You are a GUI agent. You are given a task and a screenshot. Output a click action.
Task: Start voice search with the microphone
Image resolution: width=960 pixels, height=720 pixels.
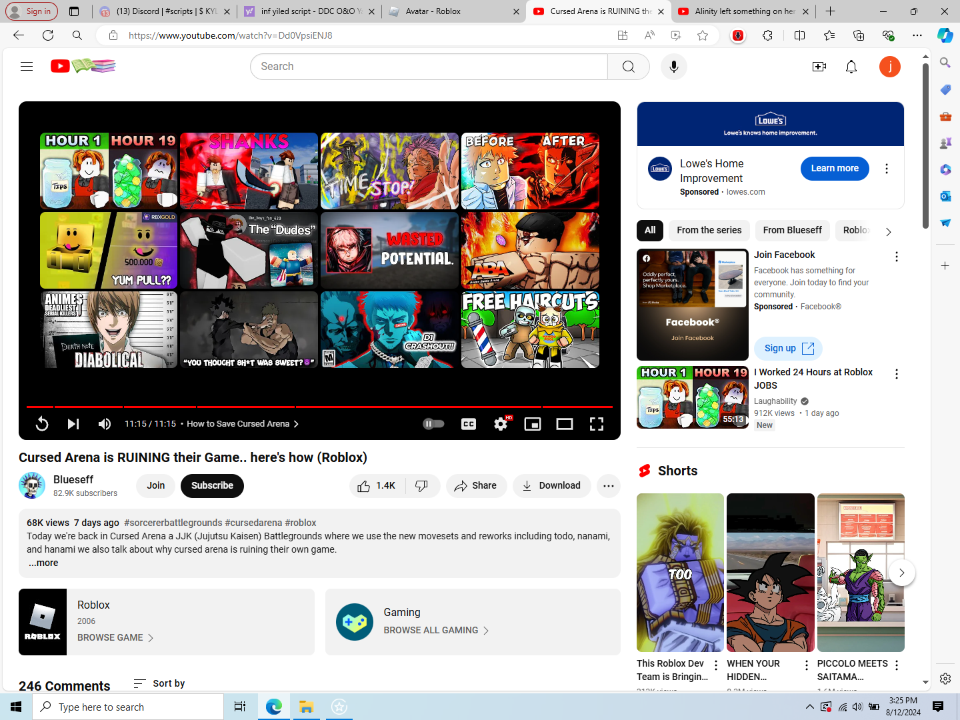(x=674, y=67)
